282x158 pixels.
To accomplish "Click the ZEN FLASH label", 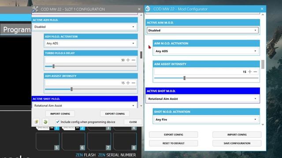I will click(85, 155).
